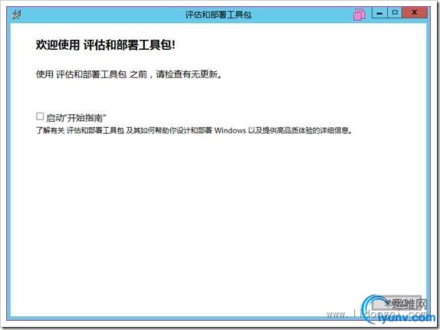Viewport: 440px width, 330px height.
Task: Click the heading 欢迎使用 评估和部署工具包!
Action: tap(106, 45)
